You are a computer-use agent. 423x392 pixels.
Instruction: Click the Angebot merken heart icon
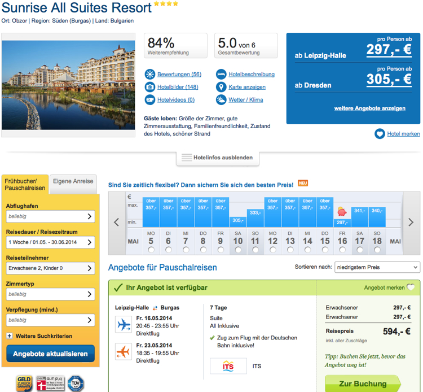click(411, 287)
